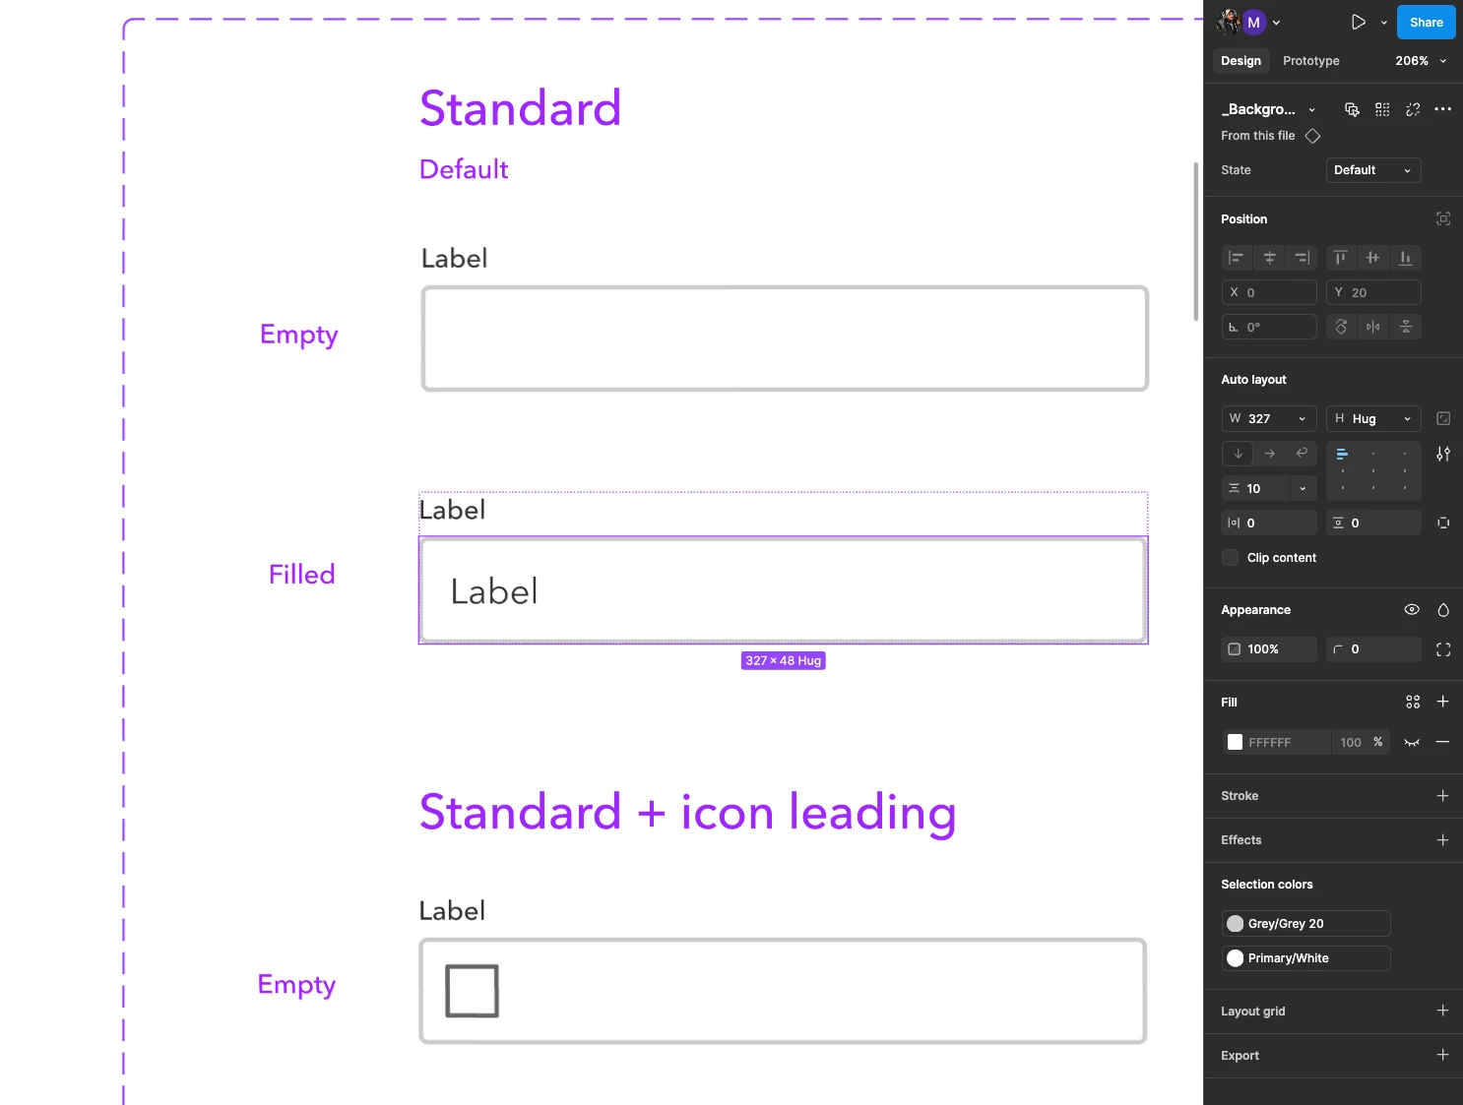
Task: Open the gap 10 spacing dropdown chevron
Action: click(1304, 488)
